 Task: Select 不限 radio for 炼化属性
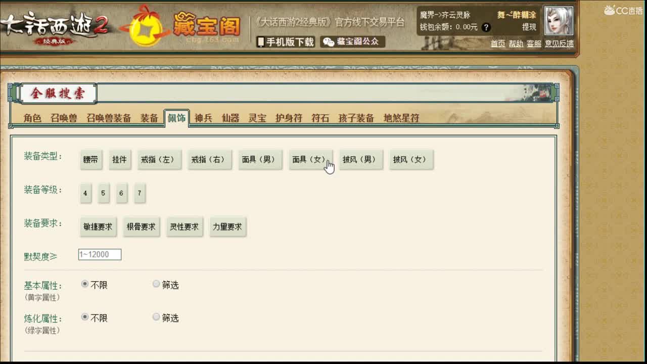(x=85, y=317)
